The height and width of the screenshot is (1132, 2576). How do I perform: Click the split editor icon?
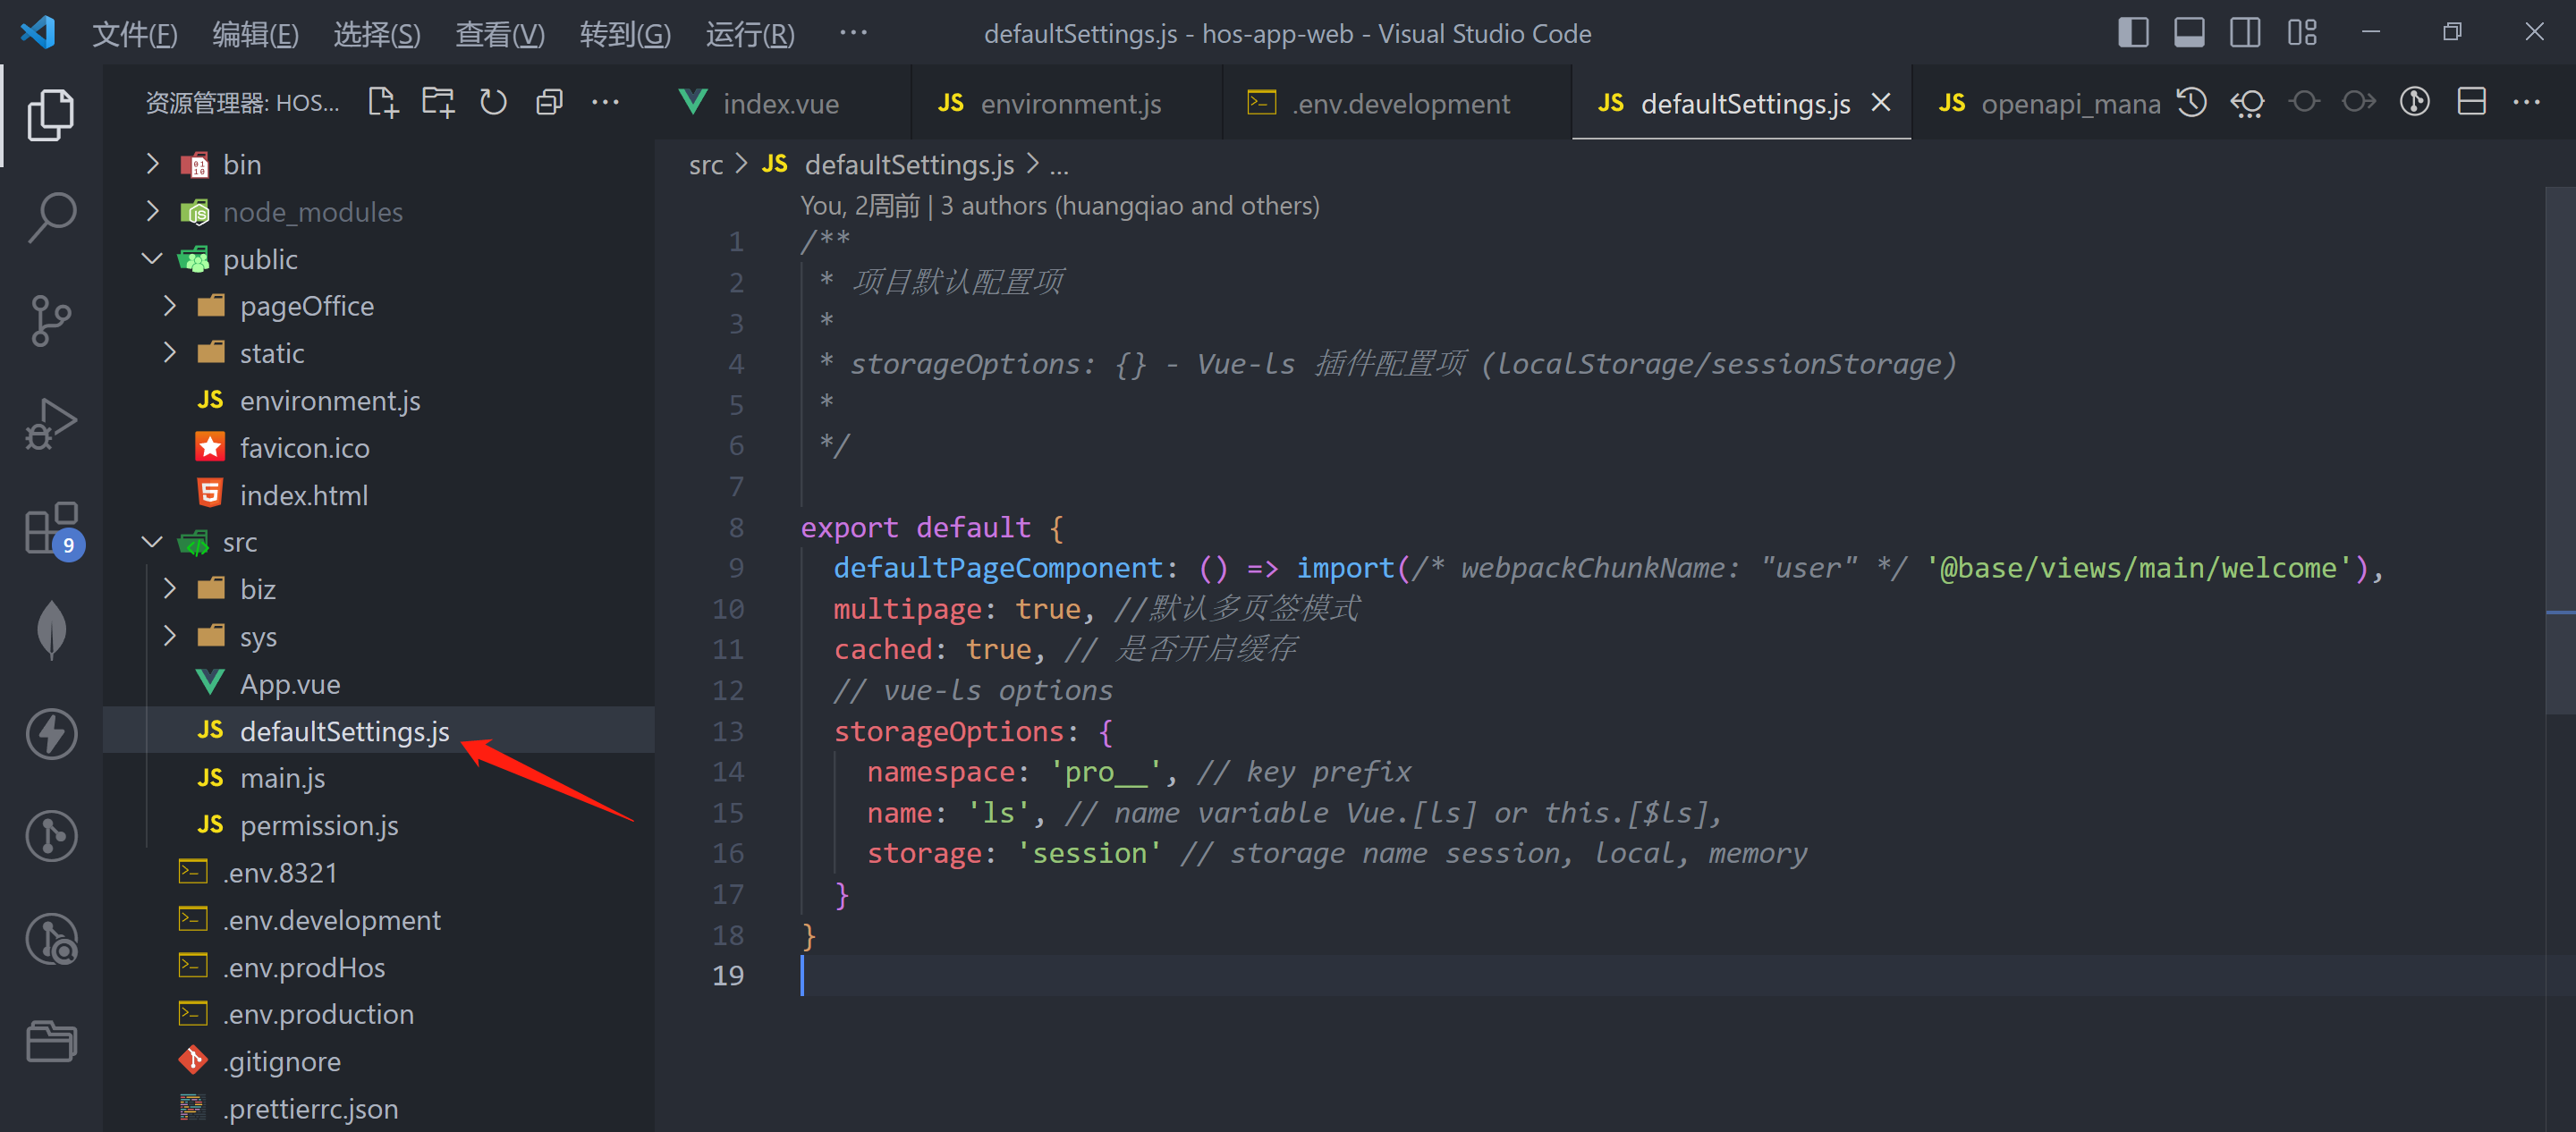click(x=2471, y=102)
